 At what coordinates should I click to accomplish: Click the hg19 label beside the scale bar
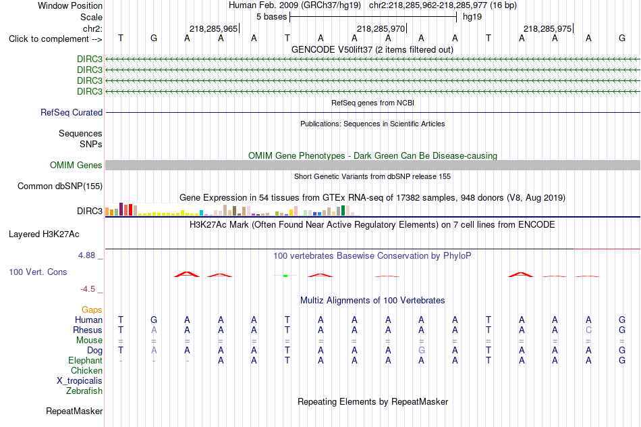[x=472, y=17]
